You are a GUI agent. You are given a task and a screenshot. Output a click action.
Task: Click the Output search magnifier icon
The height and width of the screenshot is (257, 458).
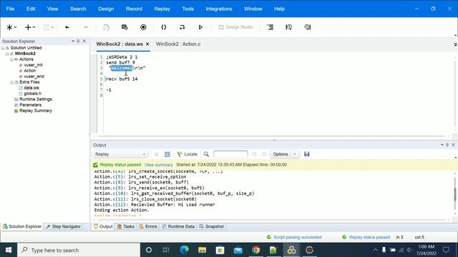coord(206,154)
